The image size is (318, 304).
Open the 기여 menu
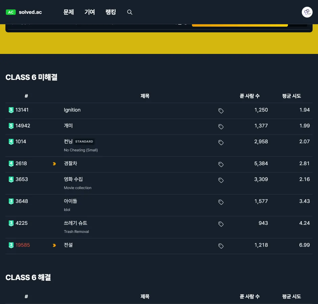coord(90,12)
